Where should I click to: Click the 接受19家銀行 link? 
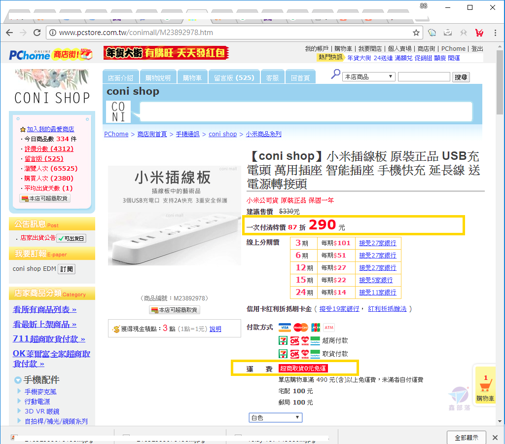(339, 309)
